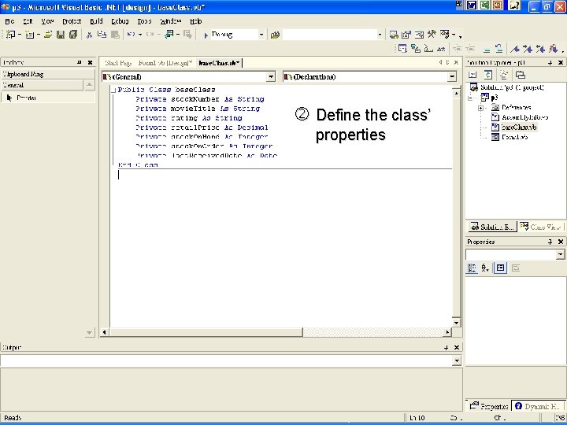Toggle the auto-hide pin on the Output panel
567x425 pixels.
point(447,348)
